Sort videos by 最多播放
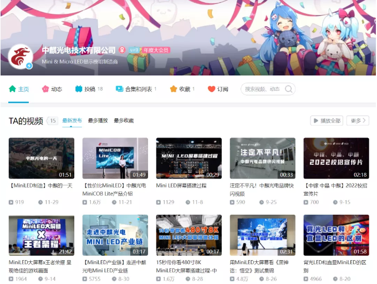Image resolution: width=377 pixels, height=284 pixels. [x=98, y=120]
